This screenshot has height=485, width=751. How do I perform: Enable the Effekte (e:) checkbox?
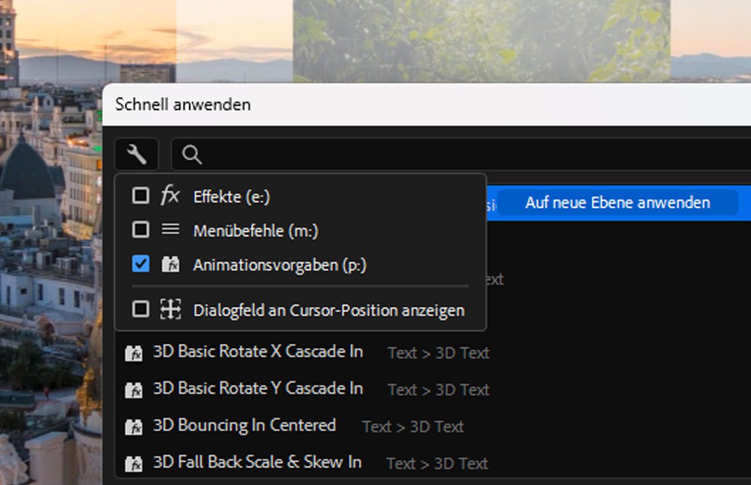point(140,196)
